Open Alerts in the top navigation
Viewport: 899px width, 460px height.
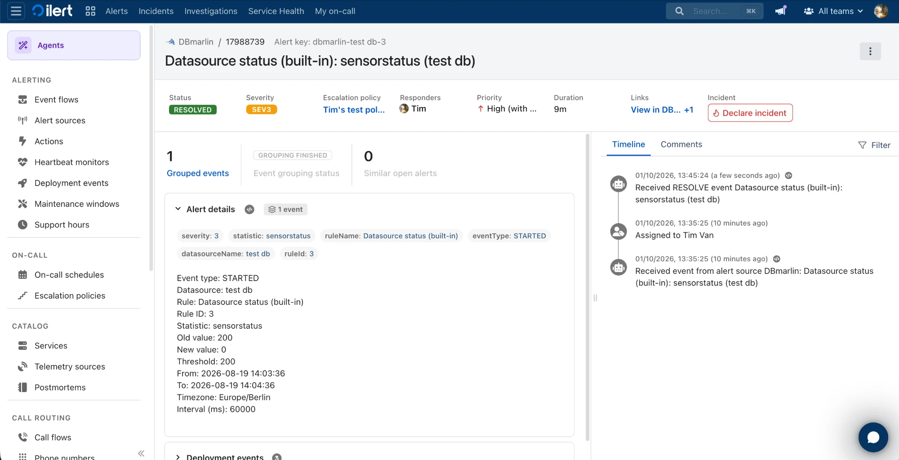click(x=116, y=11)
